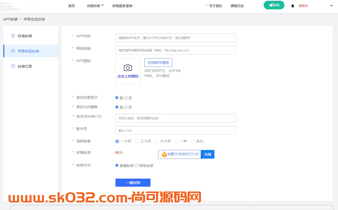Choose the 三个月 plan
The height and width of the screenshot is (210, 338).
tap(137, 141)
